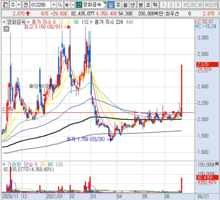Click the 주 market type button

[13, 5]
